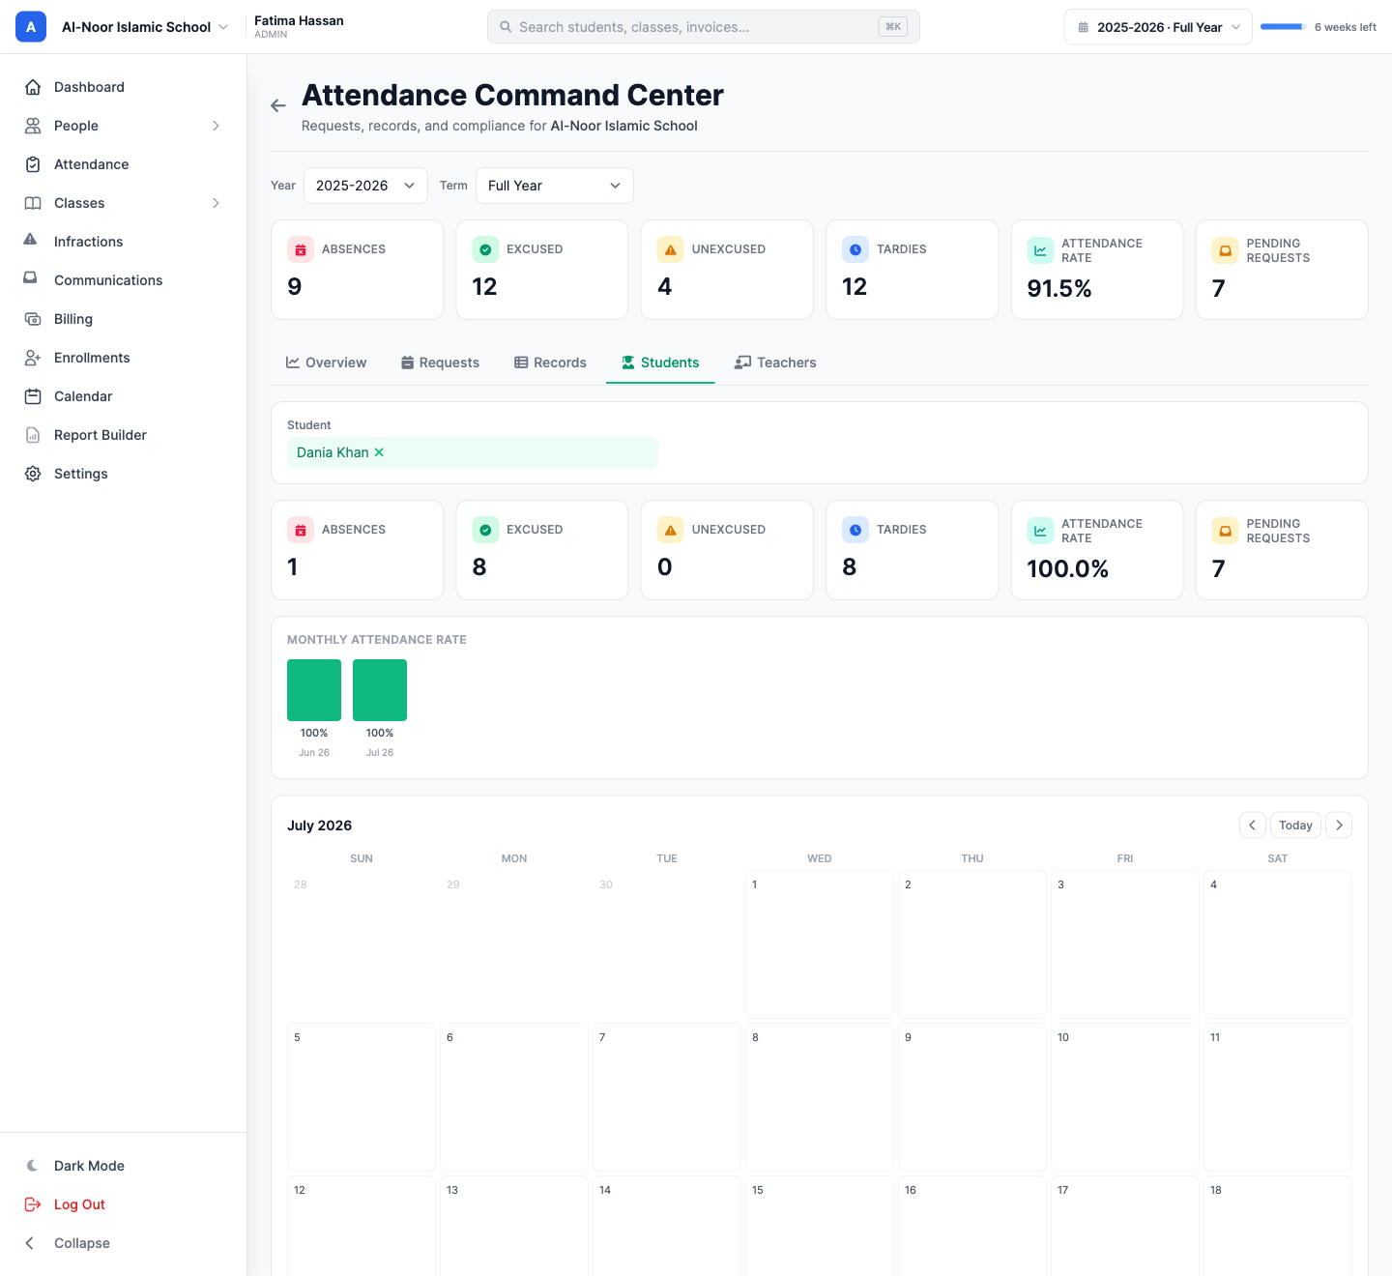Expand the Classes submenu chevron

click(x=216, y=203)
